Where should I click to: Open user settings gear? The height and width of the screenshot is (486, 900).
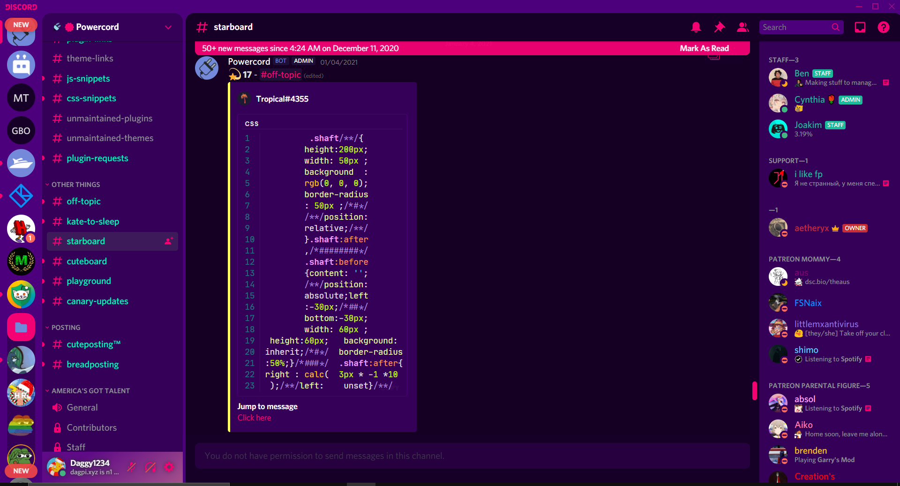tap(169, 467)
